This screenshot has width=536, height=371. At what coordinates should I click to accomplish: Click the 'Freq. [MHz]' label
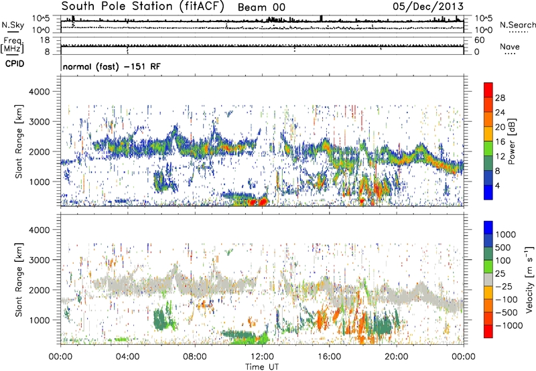(x=12, y=46)
